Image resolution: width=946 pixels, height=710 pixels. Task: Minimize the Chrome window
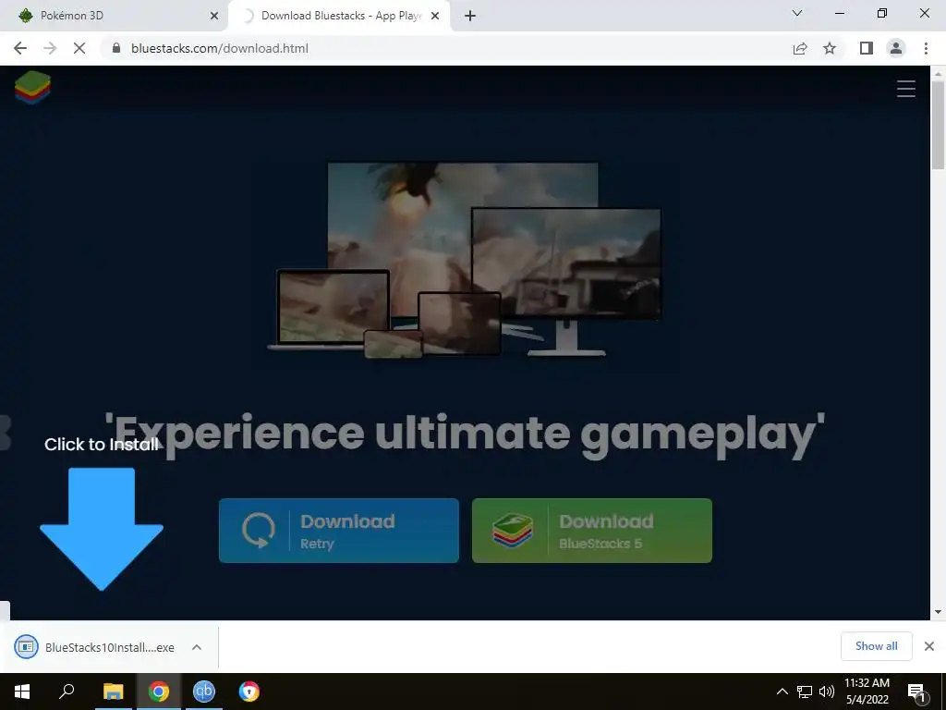tap(839, 13)
